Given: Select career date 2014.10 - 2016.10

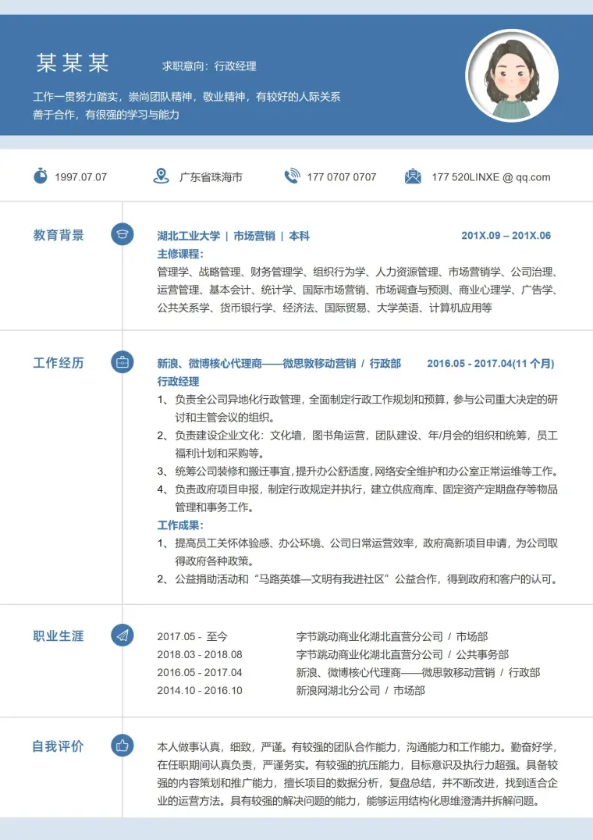Looking at the screenshot, I should tap(200, 690).
